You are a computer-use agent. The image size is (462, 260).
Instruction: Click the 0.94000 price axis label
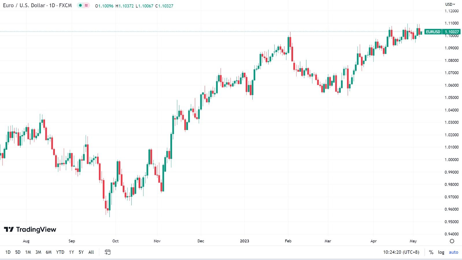coord(452,234)
